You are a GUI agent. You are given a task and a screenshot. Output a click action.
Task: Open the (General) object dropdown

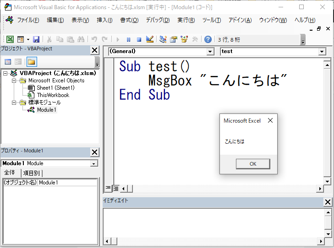click(x=210, y=51)
